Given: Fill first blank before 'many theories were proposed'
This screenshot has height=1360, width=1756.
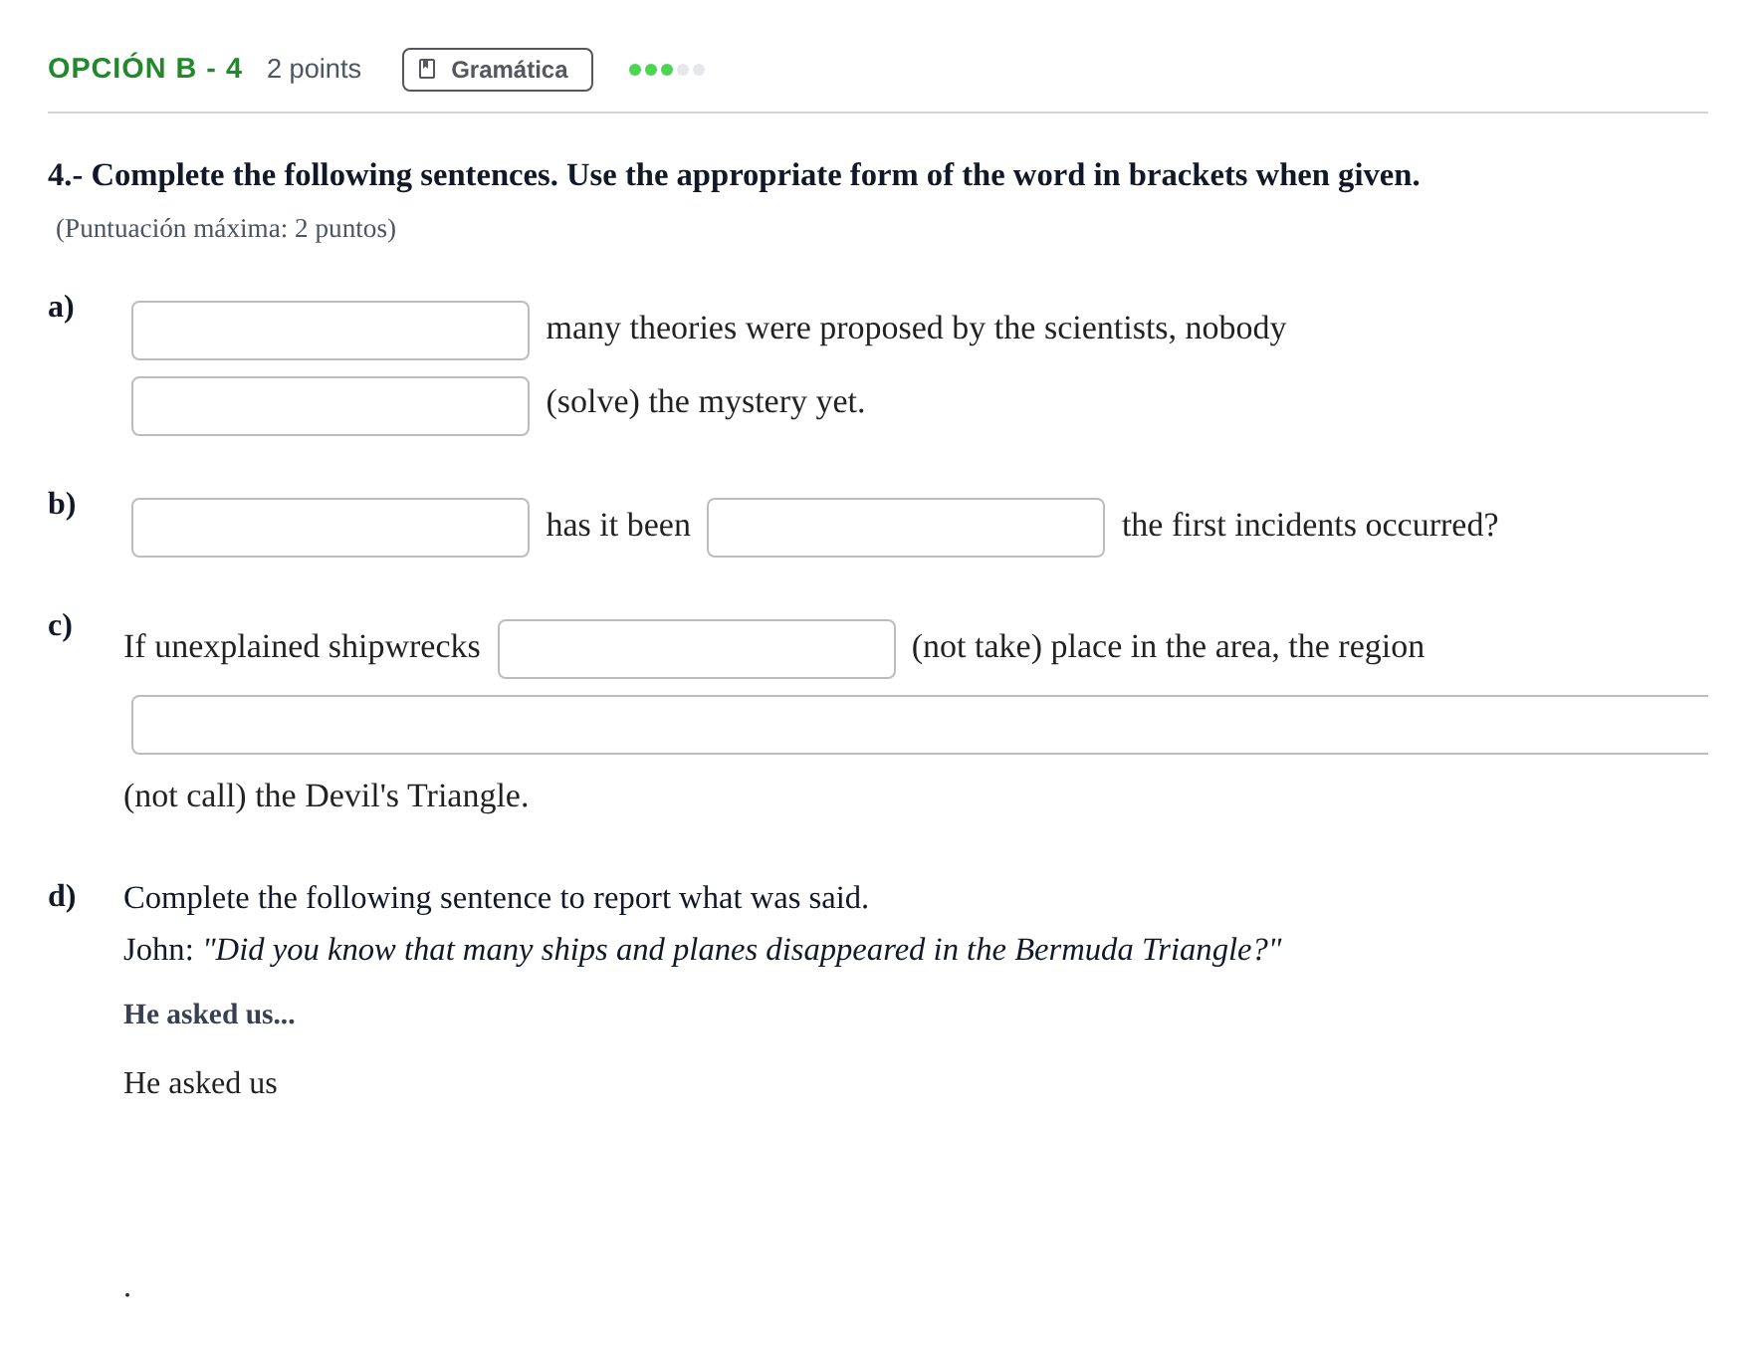Looking at the screenshot, I should click(330, 331).
